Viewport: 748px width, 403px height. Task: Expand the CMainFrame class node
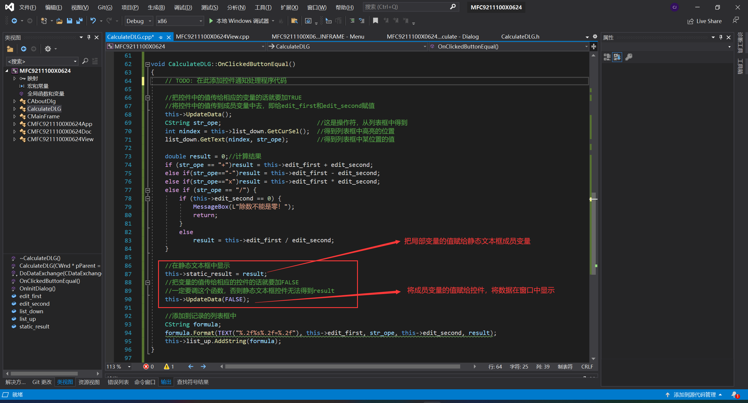[14, 116]
